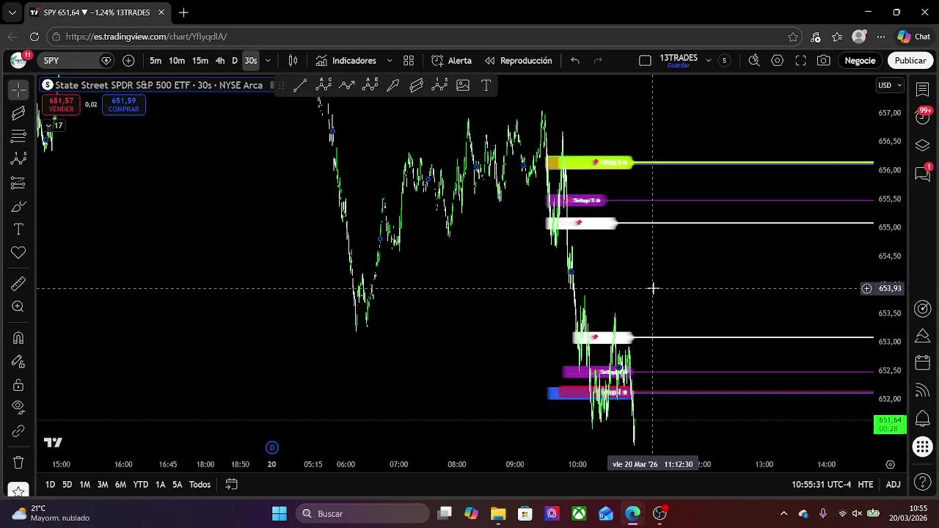The width and height of the screenshot is (939, 528).
Task: Select the ruler measure tool
Action: [x=18, y=284]
